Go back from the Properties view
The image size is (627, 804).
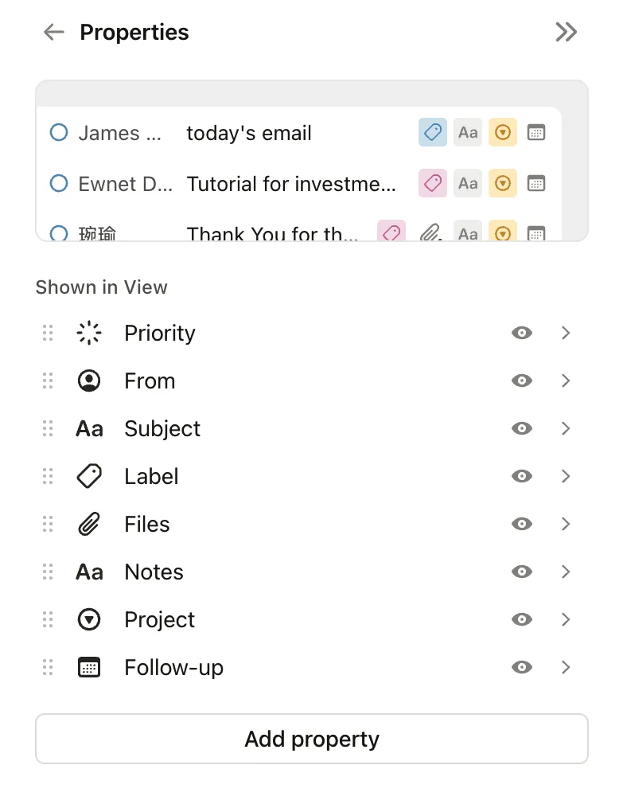(x=53, y=32)
